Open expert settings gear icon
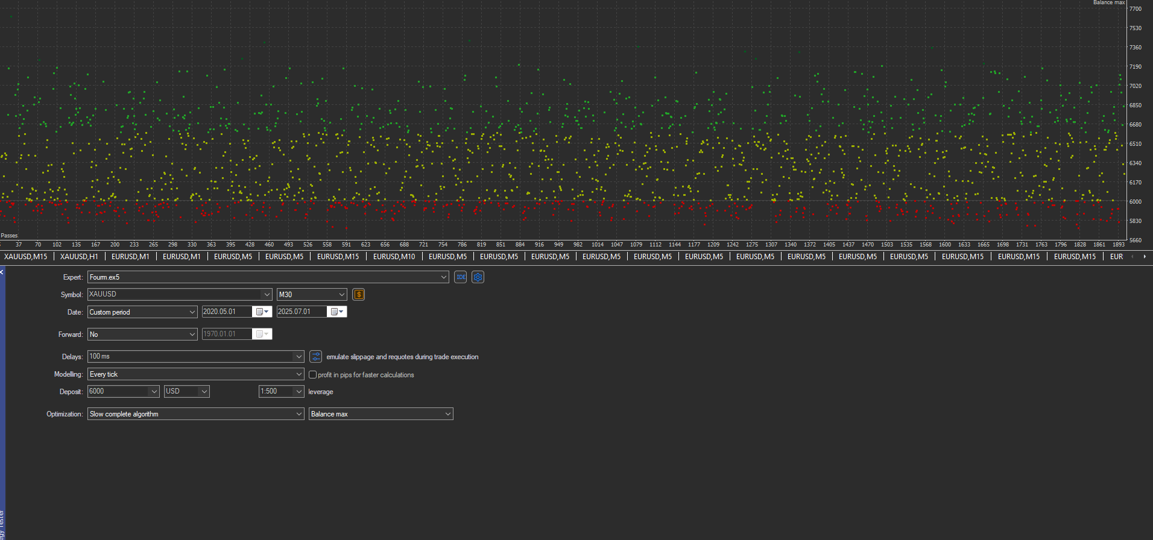 point(478,277)
